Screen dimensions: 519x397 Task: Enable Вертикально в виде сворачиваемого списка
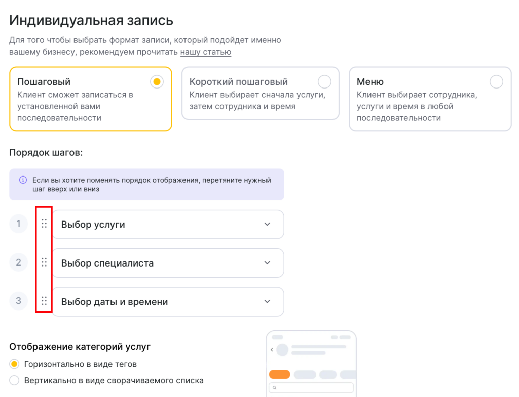click(15, 380)
